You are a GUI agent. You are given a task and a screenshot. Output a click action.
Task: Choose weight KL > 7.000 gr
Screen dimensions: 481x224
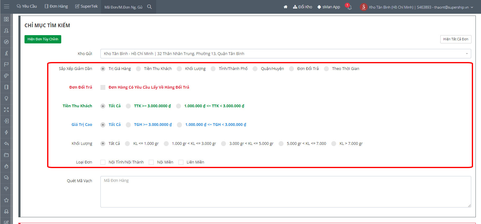[x=334, y=144]
